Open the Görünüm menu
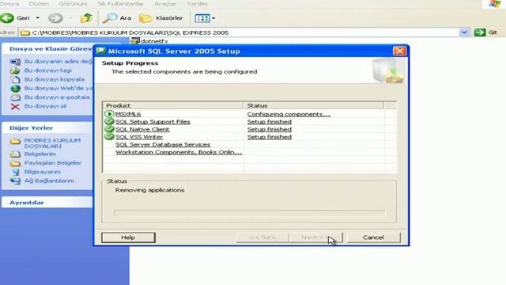The width and height of the screenshot is (506, 285). pos(73,4)
